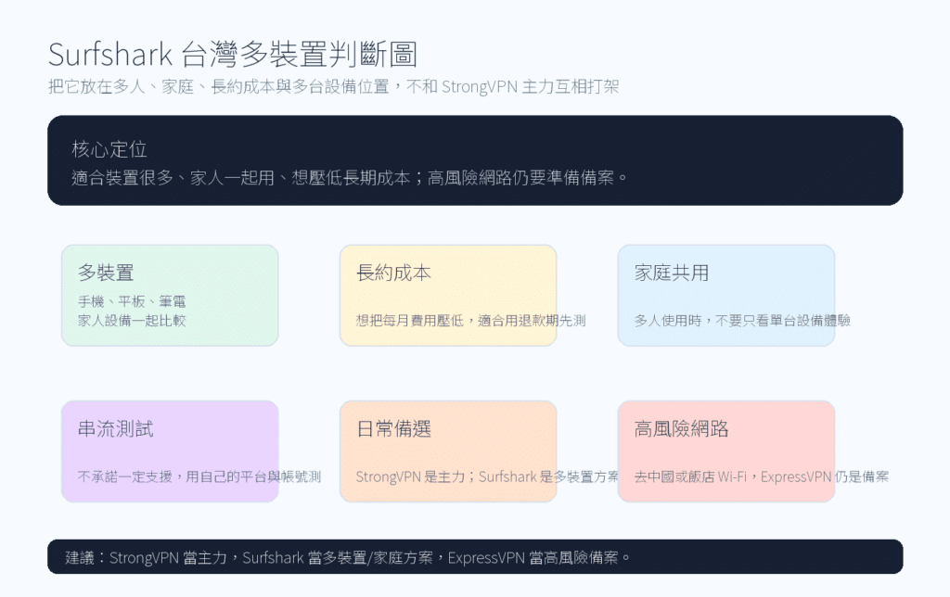Screen dimensions: 950x597
Task: Click the line 適合裝置很多、家人一起用
Action: 350,177
